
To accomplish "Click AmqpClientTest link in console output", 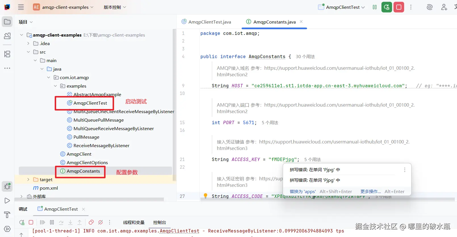I will [179, 231].
